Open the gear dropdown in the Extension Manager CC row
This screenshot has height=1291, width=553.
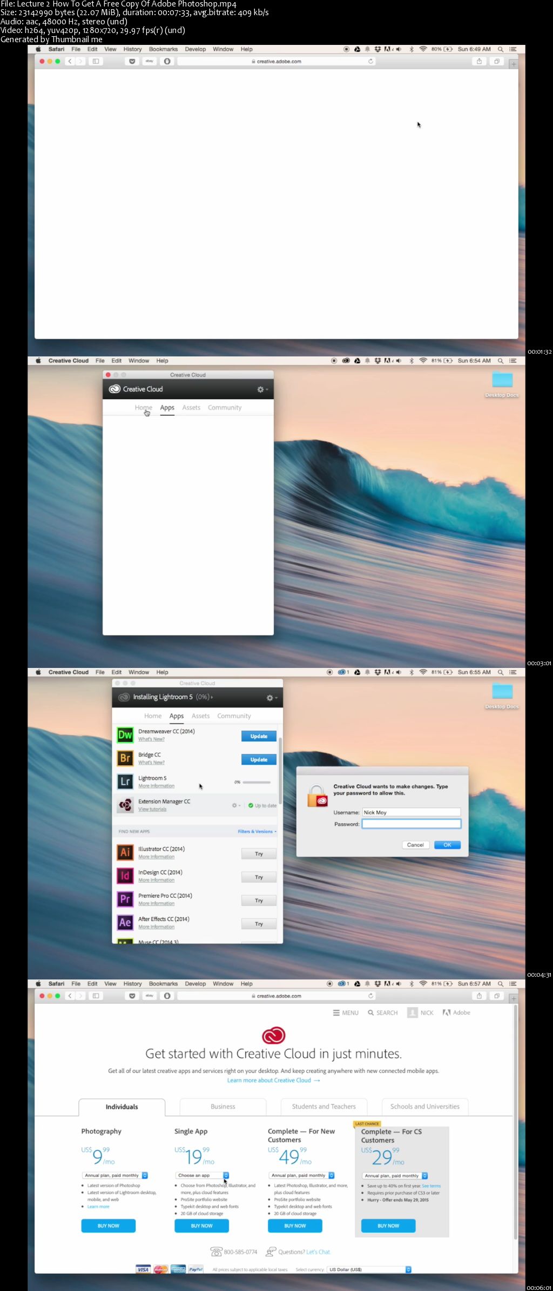coord(236,805)
